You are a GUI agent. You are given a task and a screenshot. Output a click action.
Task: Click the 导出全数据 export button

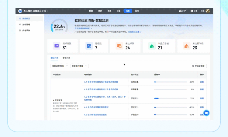(x=199, y=66)
